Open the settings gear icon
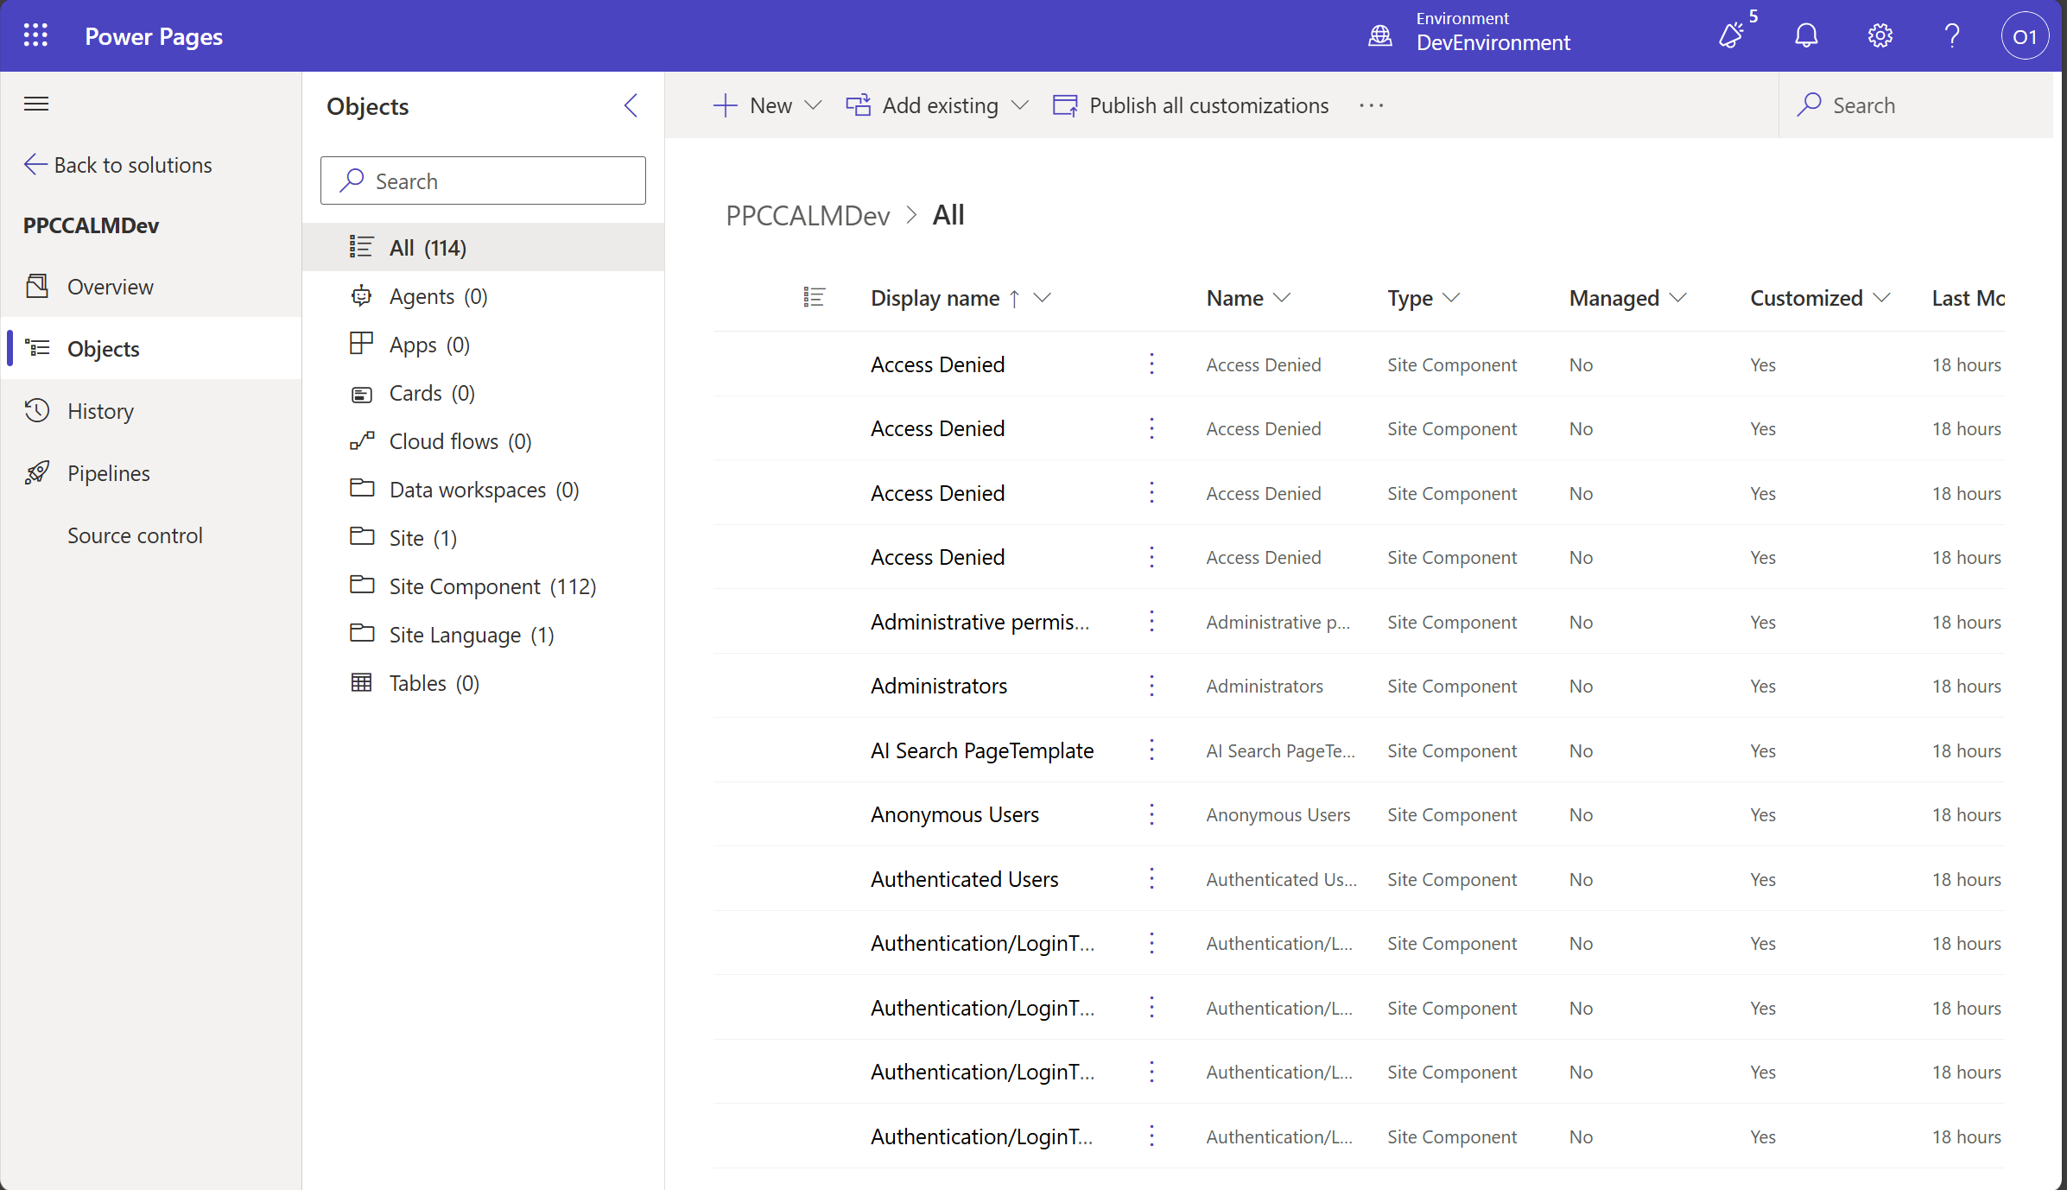The width and height of the screenshot is (2067, 1190). tap(1880, 36)
